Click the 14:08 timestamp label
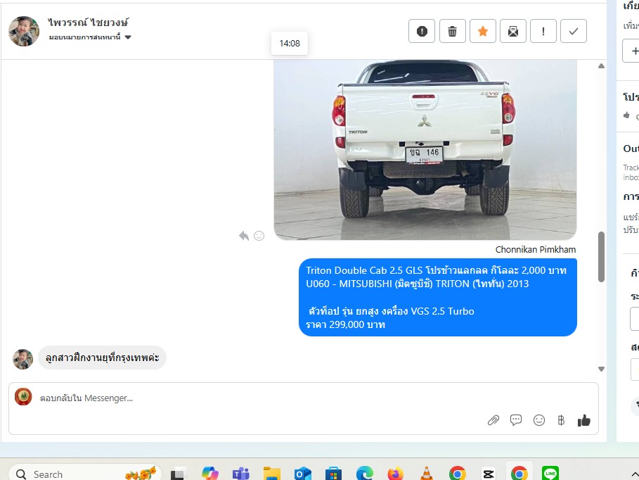 click(290, 43)
